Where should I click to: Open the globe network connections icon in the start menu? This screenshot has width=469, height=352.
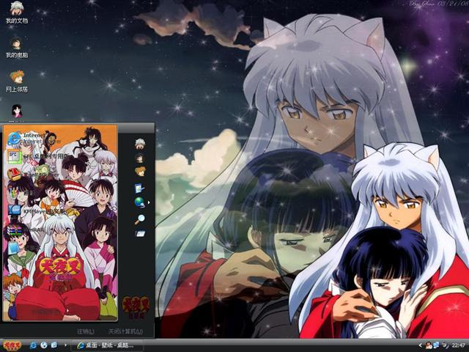click(x=139, y=202)
